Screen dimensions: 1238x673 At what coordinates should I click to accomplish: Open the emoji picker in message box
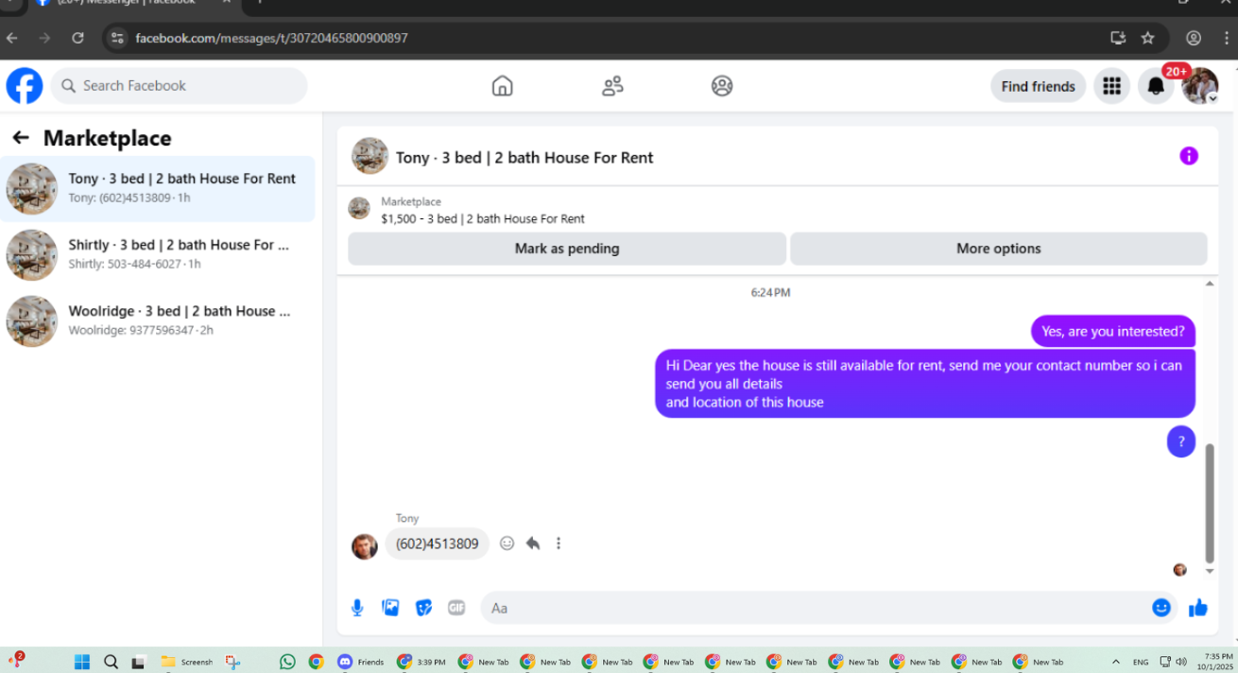pos(1161,608)
